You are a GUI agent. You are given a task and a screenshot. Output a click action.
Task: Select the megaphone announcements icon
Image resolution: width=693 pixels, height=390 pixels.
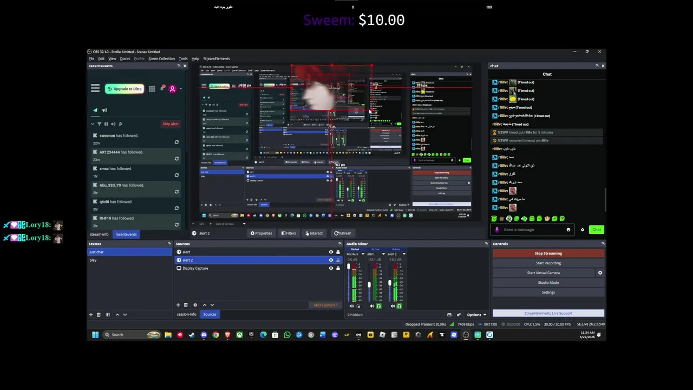point(104,110)
